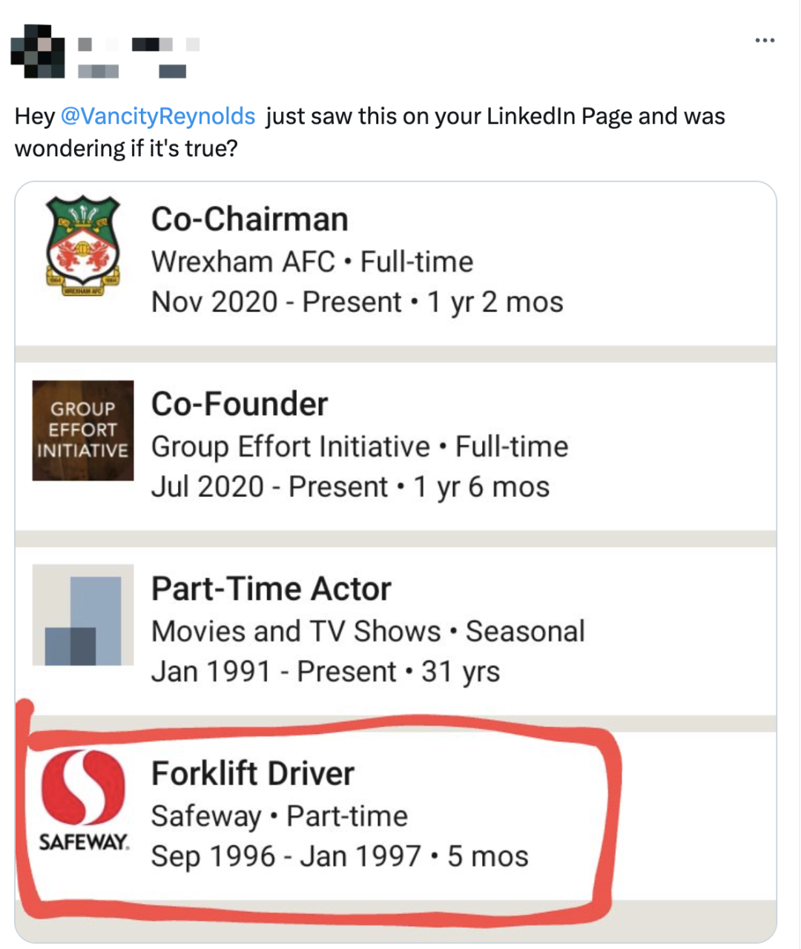
Task: Click the pixelated author display name
Action: point(139,44)
